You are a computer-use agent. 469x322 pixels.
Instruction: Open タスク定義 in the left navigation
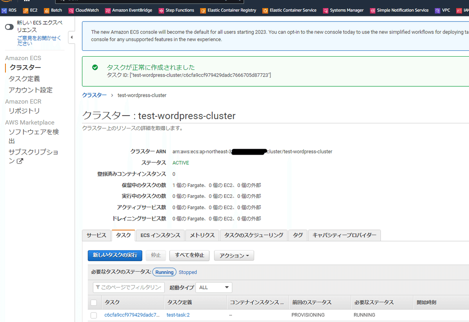(x=24, y=79)
